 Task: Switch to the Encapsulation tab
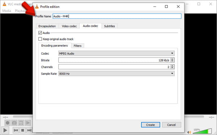[47, 26]
